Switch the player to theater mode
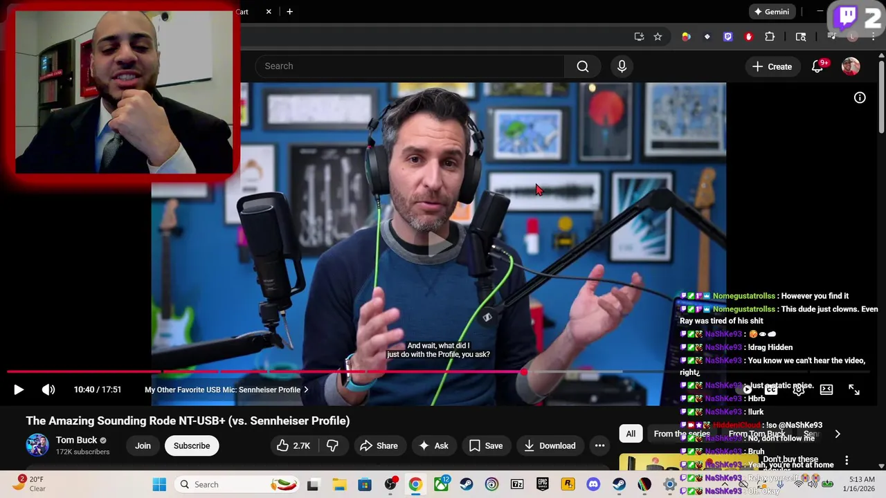 point(826,389)
